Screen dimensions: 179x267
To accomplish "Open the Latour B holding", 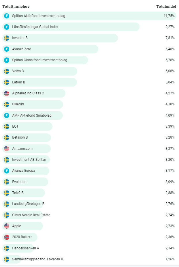I will 18,82.
